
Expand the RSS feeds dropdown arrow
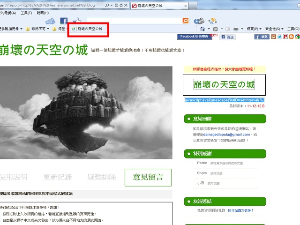click(x=222, y=29)
